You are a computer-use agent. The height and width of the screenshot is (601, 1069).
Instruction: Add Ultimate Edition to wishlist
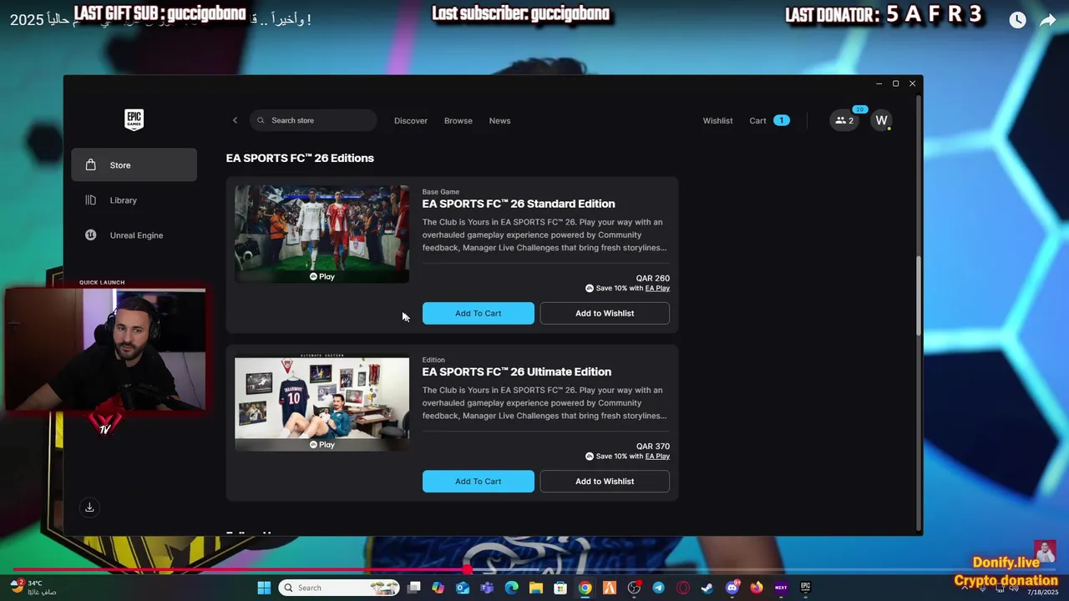point(605,481)
